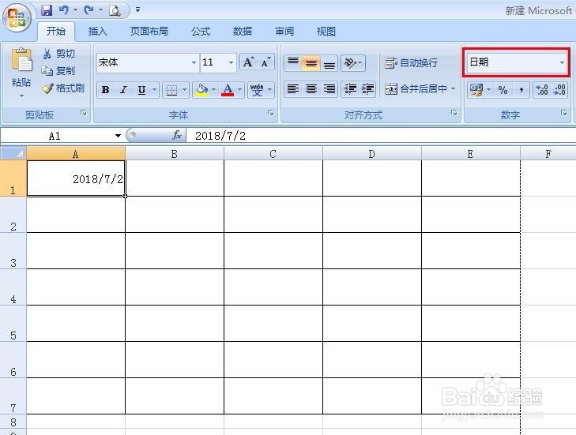Image resolution: width=576 pixels, height=435 pixels.
Task: Click 剪切 to cut selection
Action: pyautogui.click(x=58, y=54)
